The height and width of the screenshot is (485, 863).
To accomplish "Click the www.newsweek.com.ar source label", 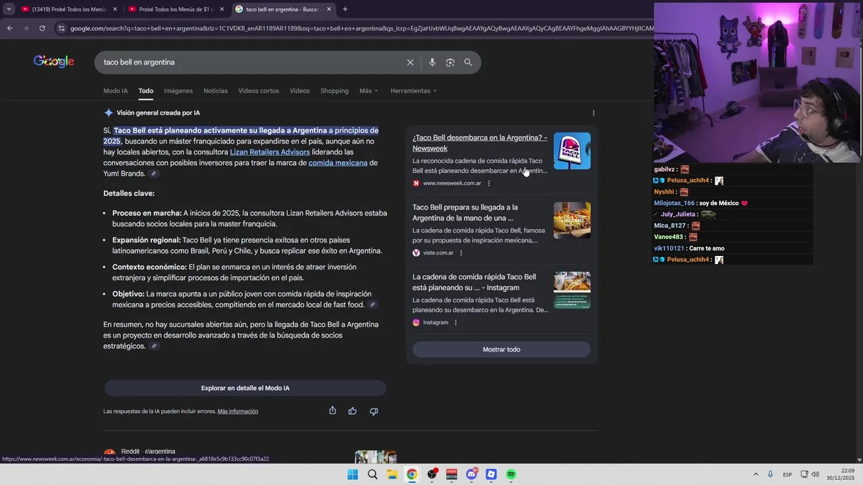I will tap(452, 183).
